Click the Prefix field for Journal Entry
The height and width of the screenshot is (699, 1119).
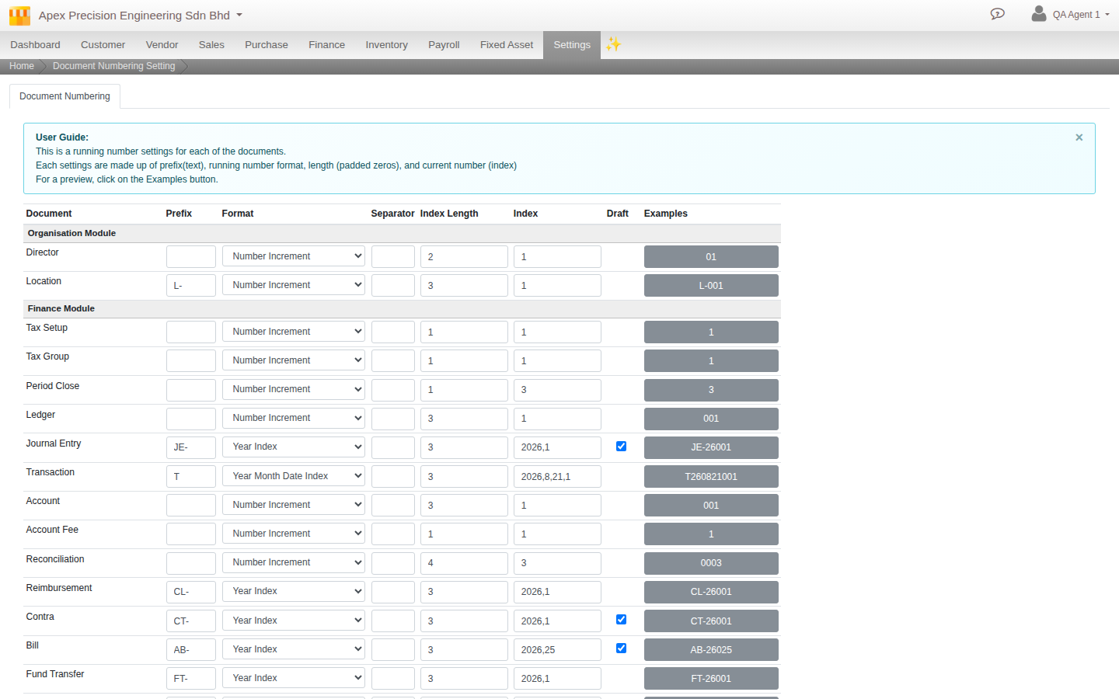pos(191,447)
